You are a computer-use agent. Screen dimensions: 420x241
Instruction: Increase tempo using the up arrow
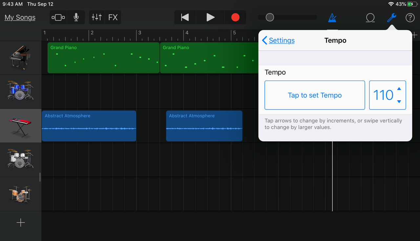[x=399, y=88]
